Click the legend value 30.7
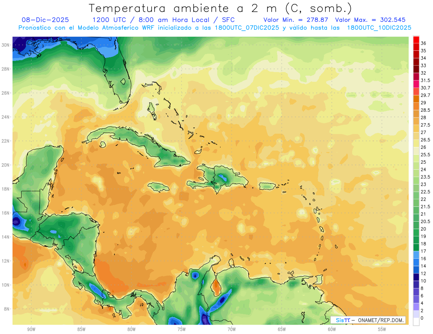Viewport: 433px width, 334px height. (425, 88)
